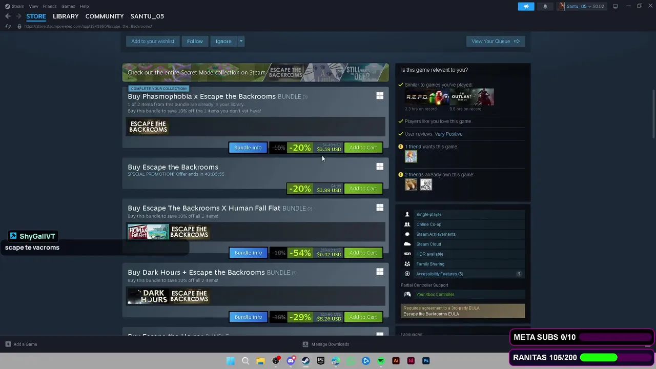Open Epic Games Launcher from taskbar

tap(321, 361)
